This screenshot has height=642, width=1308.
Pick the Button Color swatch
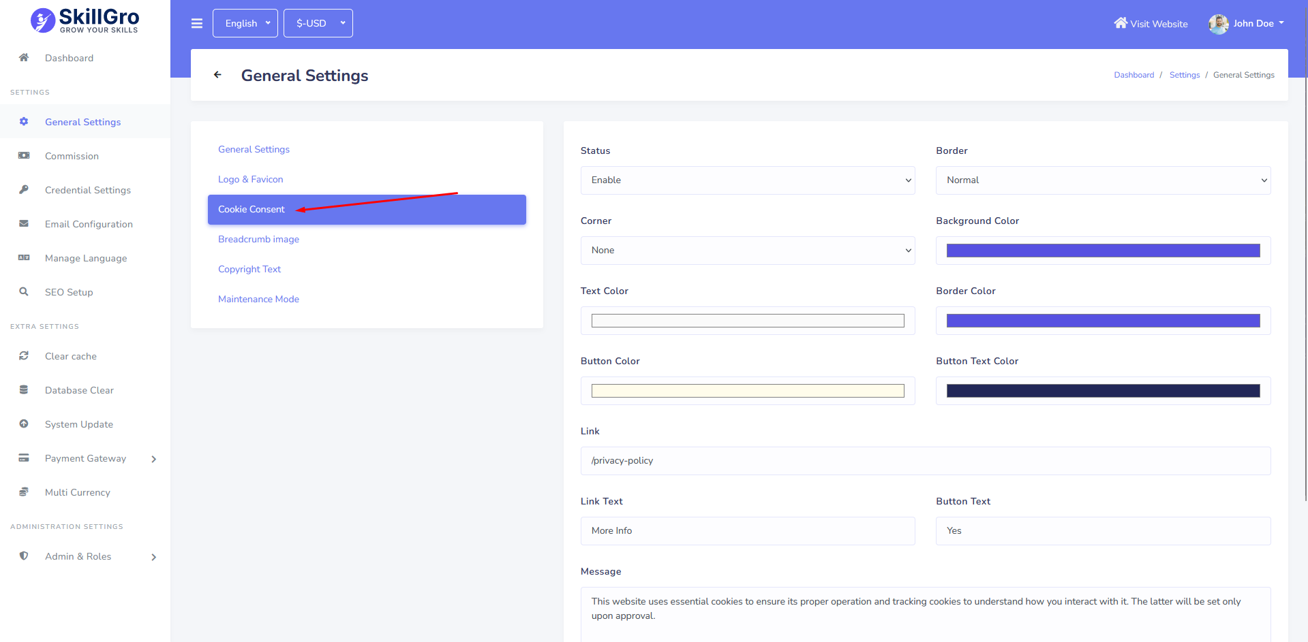point(748,391)
